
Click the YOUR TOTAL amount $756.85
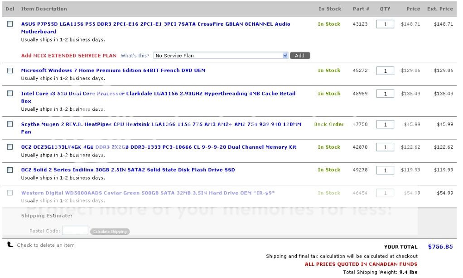click(440, 246)
